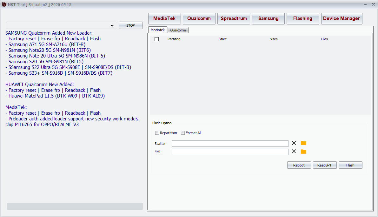The width and height of the screenshot is (378, 217).
Task: Enable the Format All option
Action: coord(183,132)
